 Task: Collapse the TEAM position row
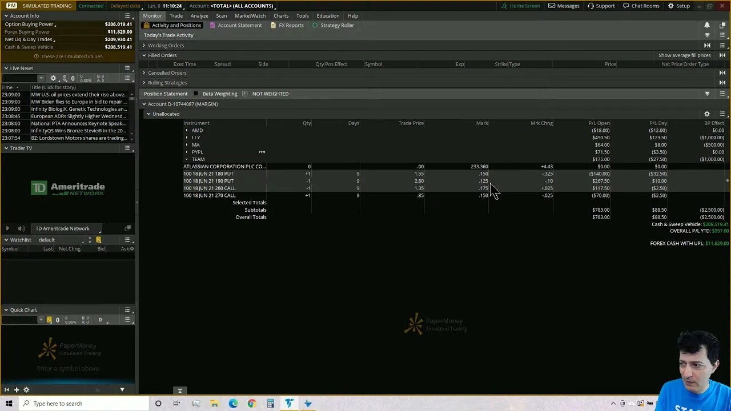tap(186, 159)
